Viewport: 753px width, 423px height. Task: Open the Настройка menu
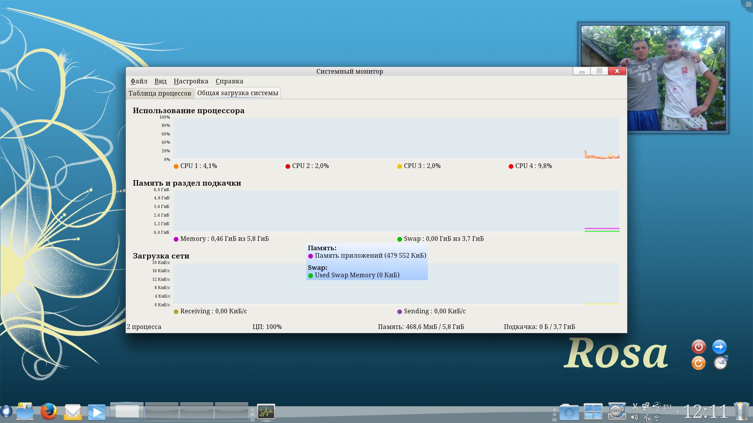(191, 81)
